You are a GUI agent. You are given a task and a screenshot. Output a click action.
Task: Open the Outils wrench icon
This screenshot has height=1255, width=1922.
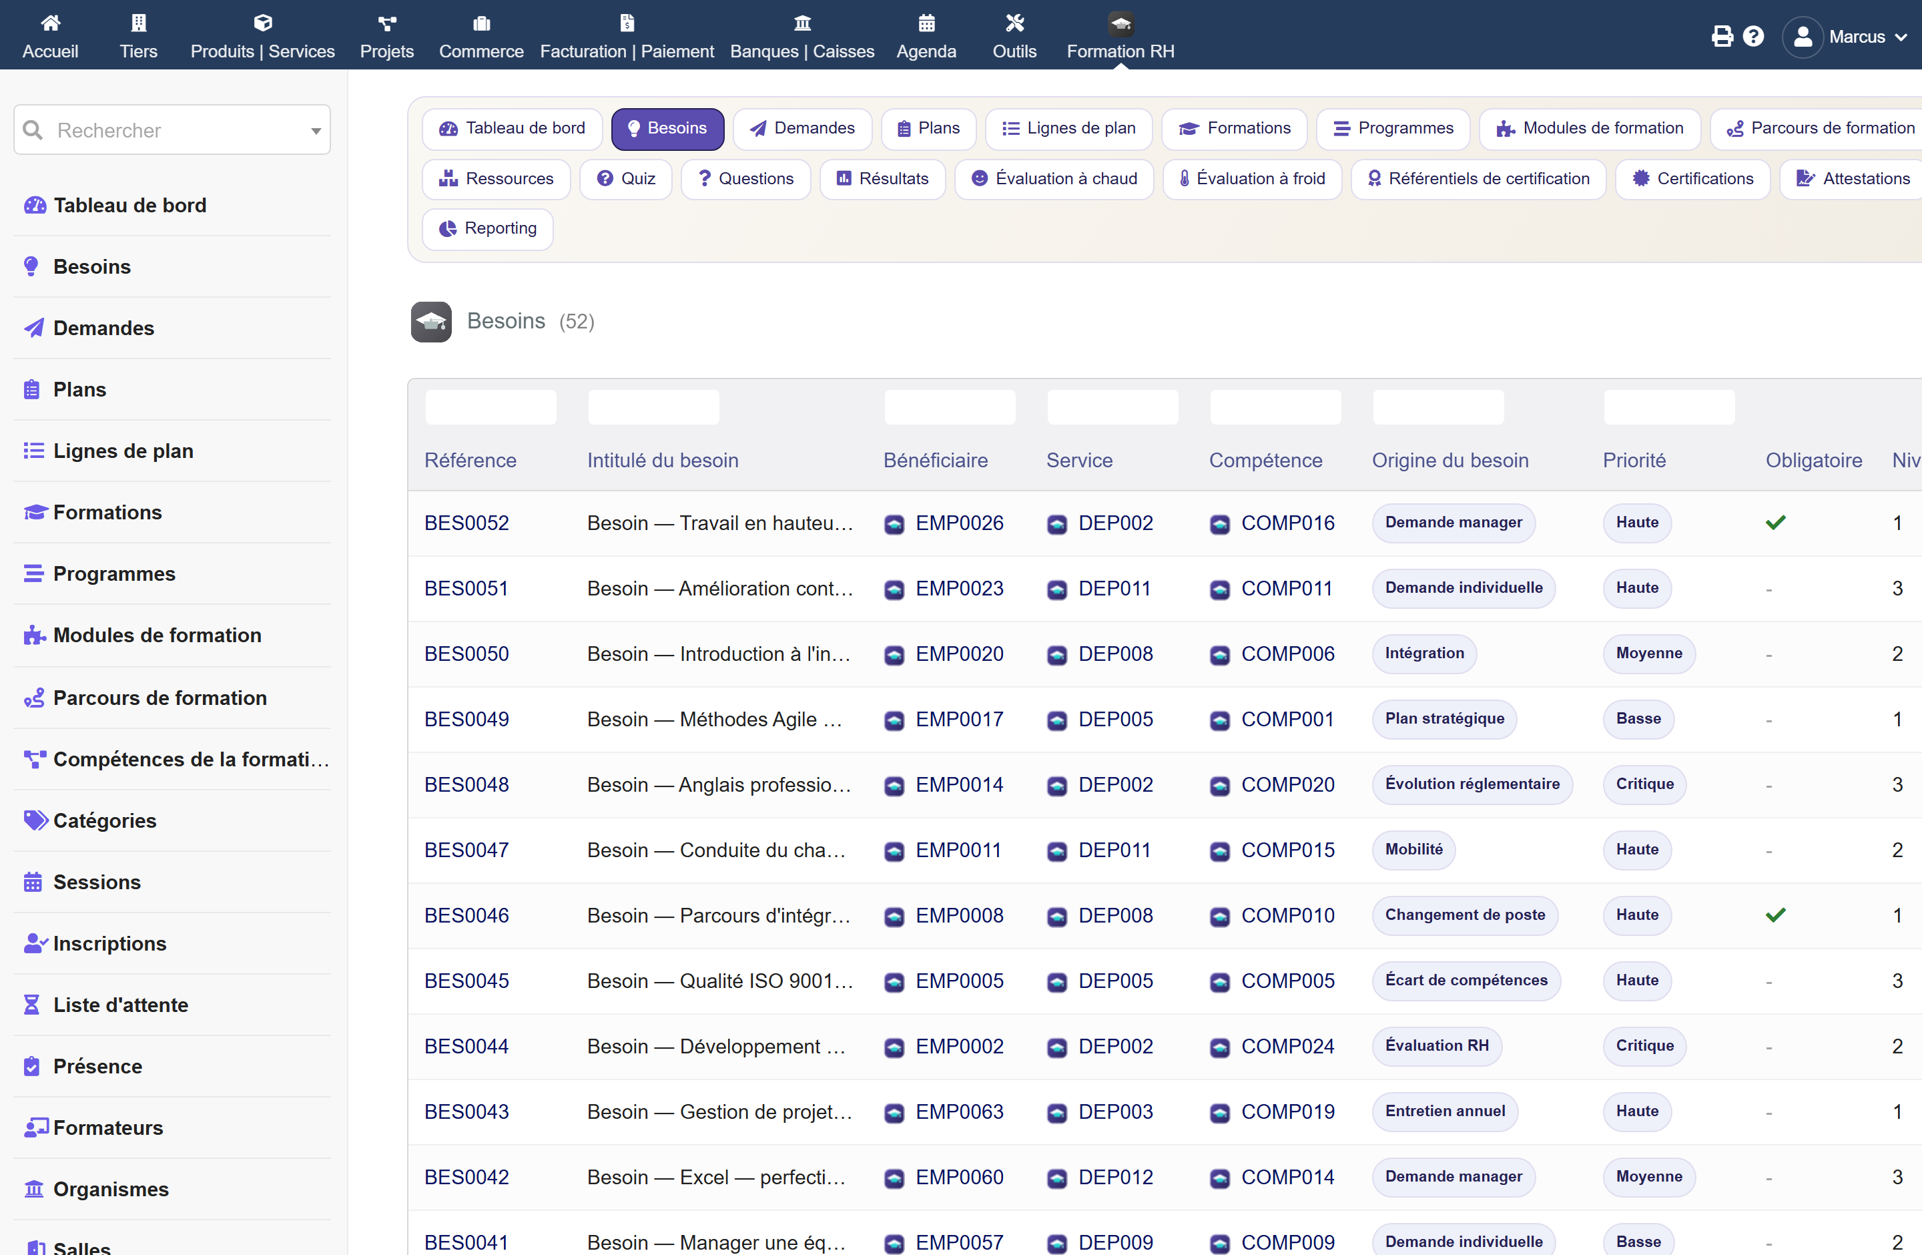1014,23
